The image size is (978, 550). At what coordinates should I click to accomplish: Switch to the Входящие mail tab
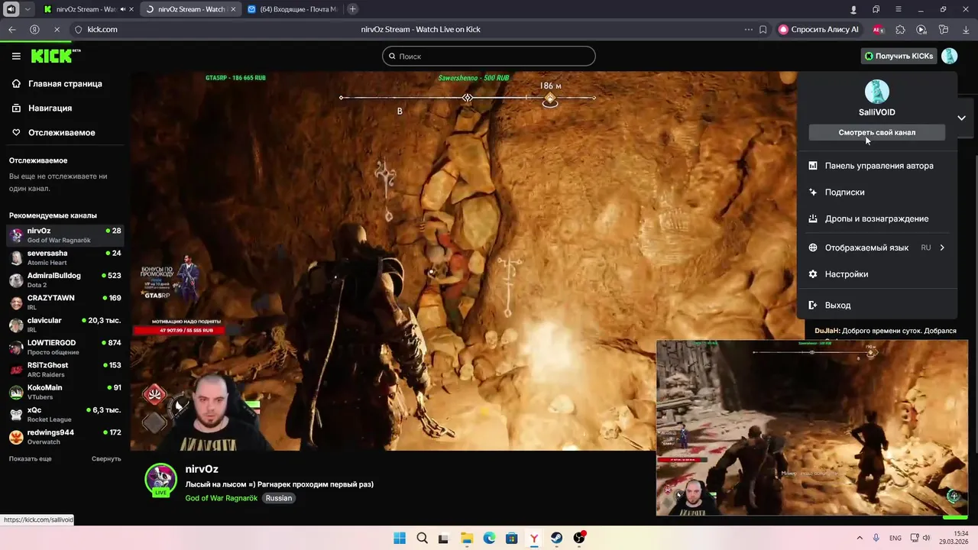coord(292,9)
